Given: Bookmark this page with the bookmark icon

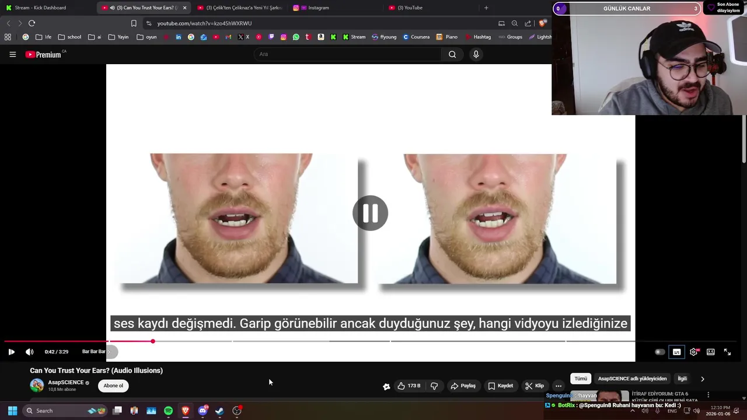Looking at the screenshot, I should point(134,23).
